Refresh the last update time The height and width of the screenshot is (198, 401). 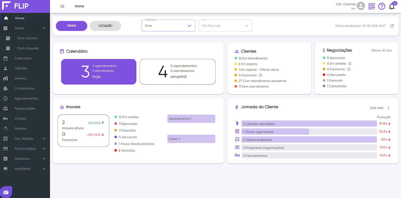[x=392, y=26]
